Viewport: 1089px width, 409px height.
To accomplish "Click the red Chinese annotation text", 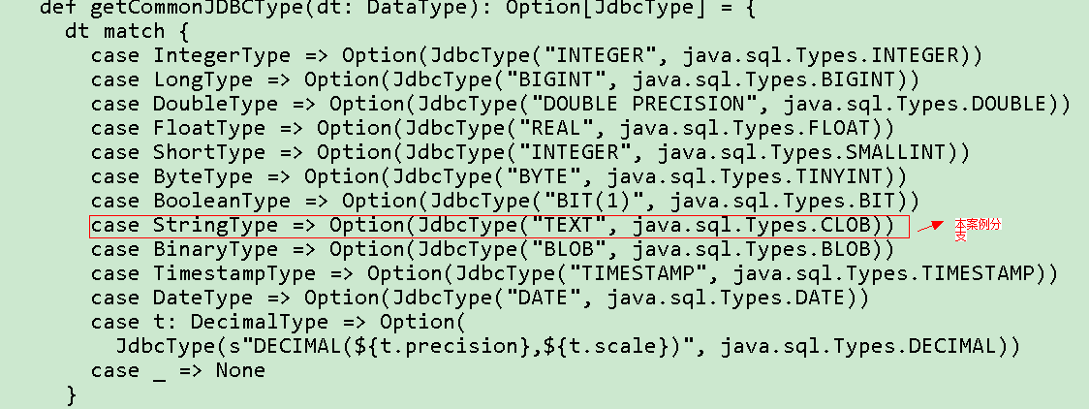I will pos(976,230).
